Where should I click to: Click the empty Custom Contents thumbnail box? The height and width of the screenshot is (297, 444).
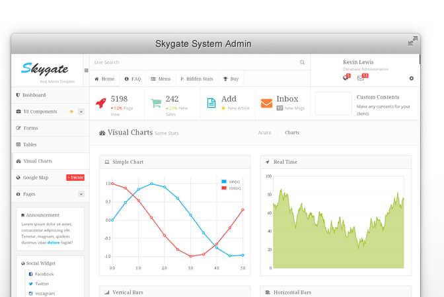[x=334, y=104]
